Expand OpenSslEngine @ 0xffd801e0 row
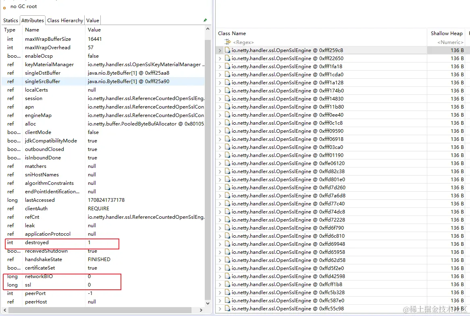This screenshot has width=470, height=316. (220, 180)
